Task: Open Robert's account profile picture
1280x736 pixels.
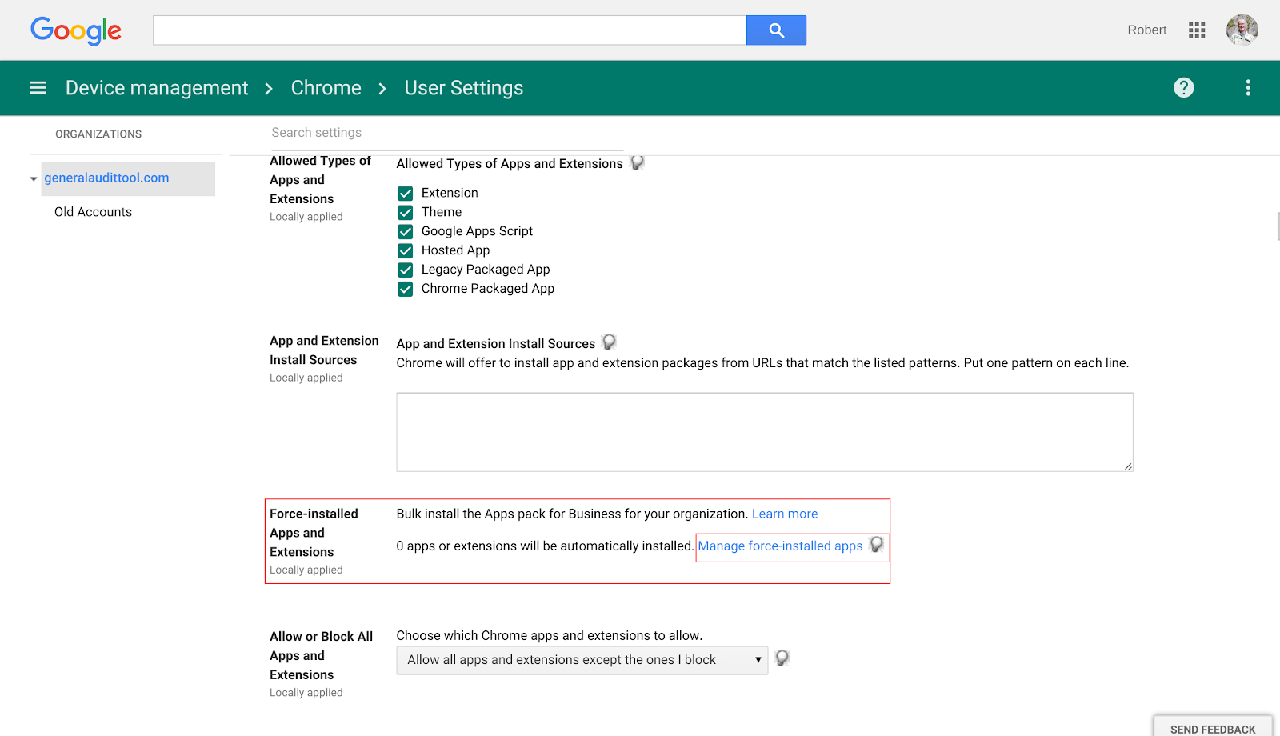Action: point(1242,30)
